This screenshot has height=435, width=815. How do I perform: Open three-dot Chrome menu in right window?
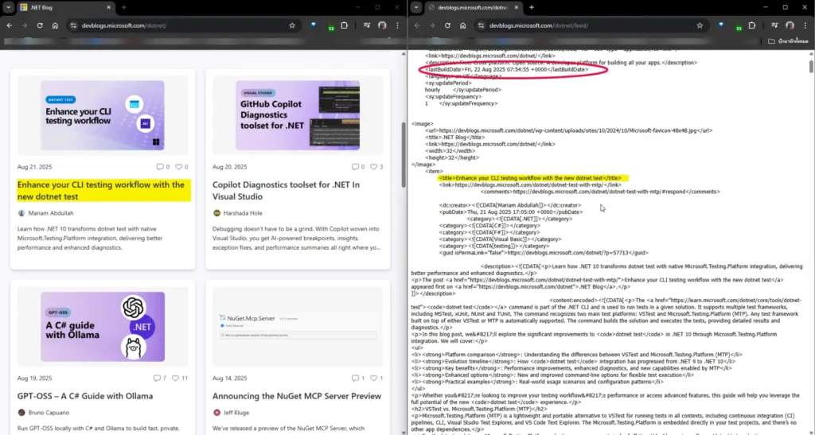tap(805, 25)
